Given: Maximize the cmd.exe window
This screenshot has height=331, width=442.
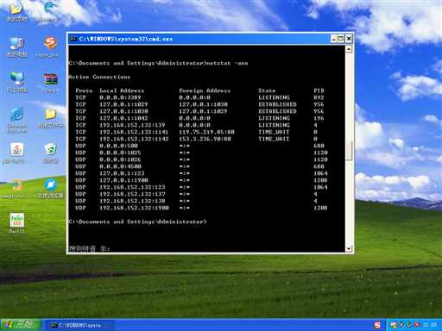Looking at the screenshot, I should click(341, 39).
